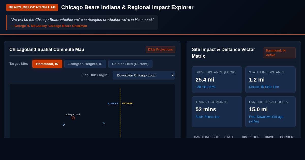This screenshot has height=160, width=305.
Task: Click the ILLINOIS map label
Action: tap(113, 103)
